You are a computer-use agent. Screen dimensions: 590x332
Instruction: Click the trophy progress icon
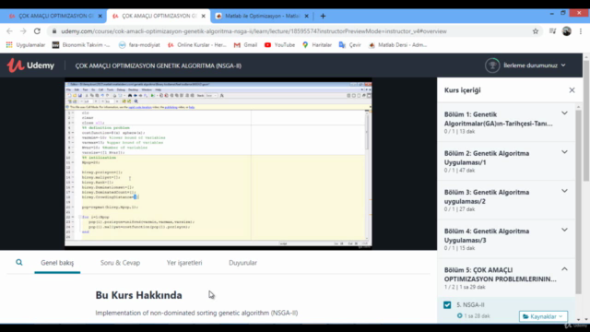pyautogui.click(x=492, y=65)
